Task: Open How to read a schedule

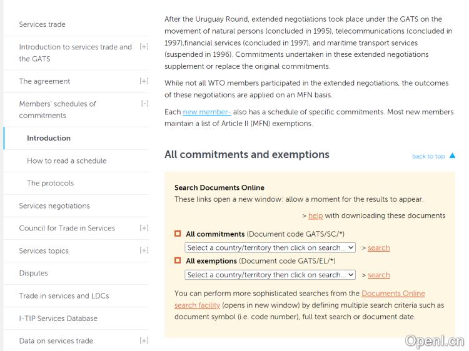Action: [x=67, y=161]
